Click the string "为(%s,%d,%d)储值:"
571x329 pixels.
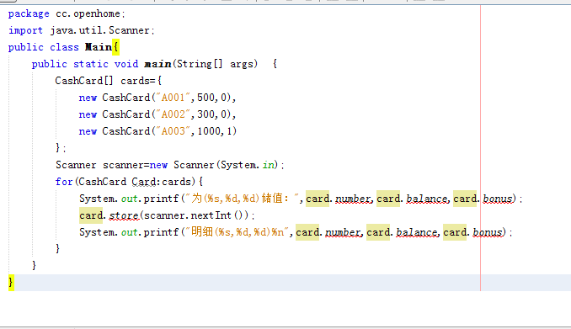(x=243, y=199)
